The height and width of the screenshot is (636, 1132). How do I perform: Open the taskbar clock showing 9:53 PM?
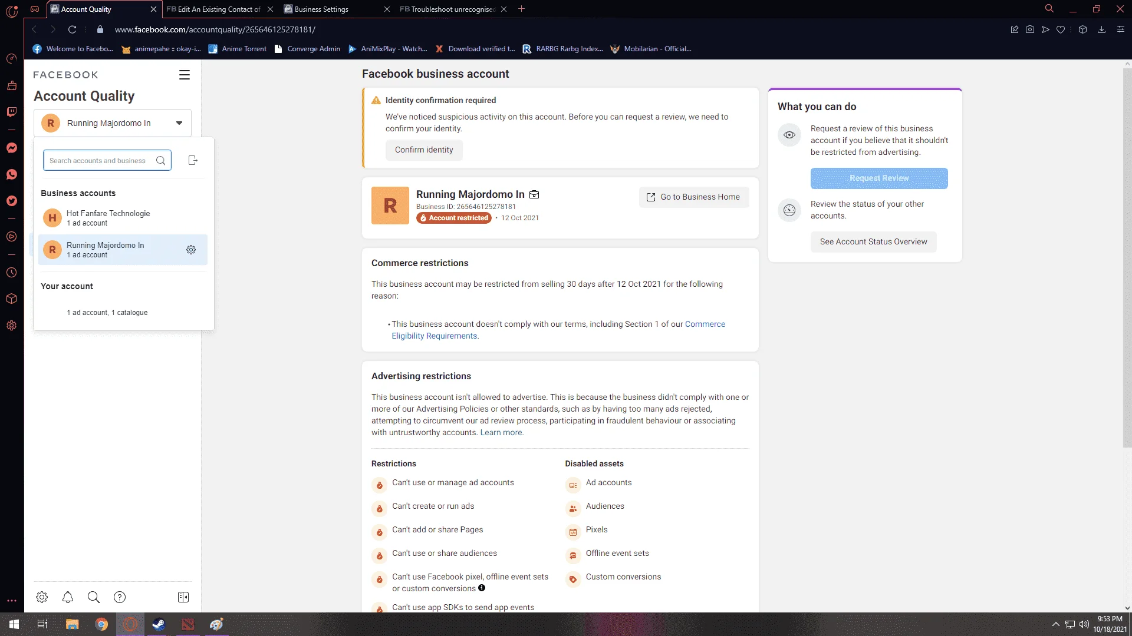[1110, 624]
